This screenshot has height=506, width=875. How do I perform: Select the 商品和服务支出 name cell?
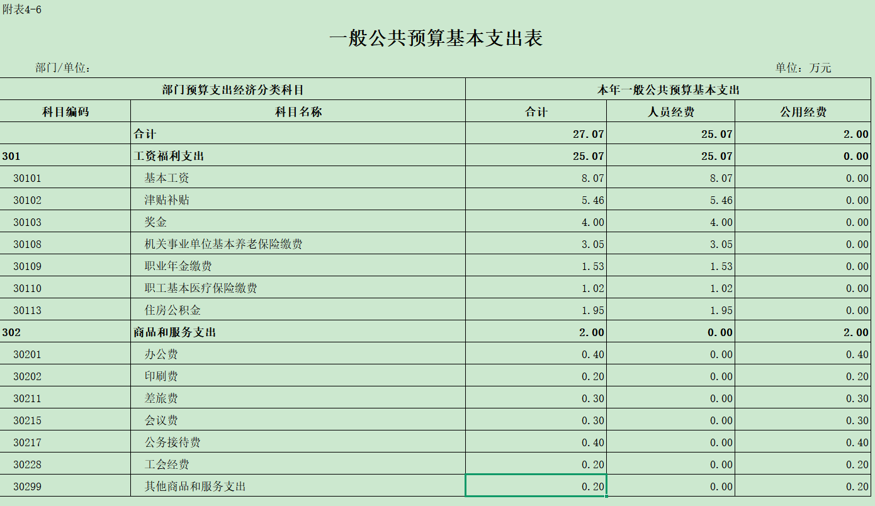pos(298,332)
